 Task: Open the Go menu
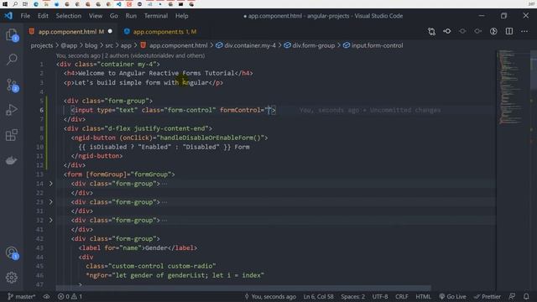click(x=114, y=16)
